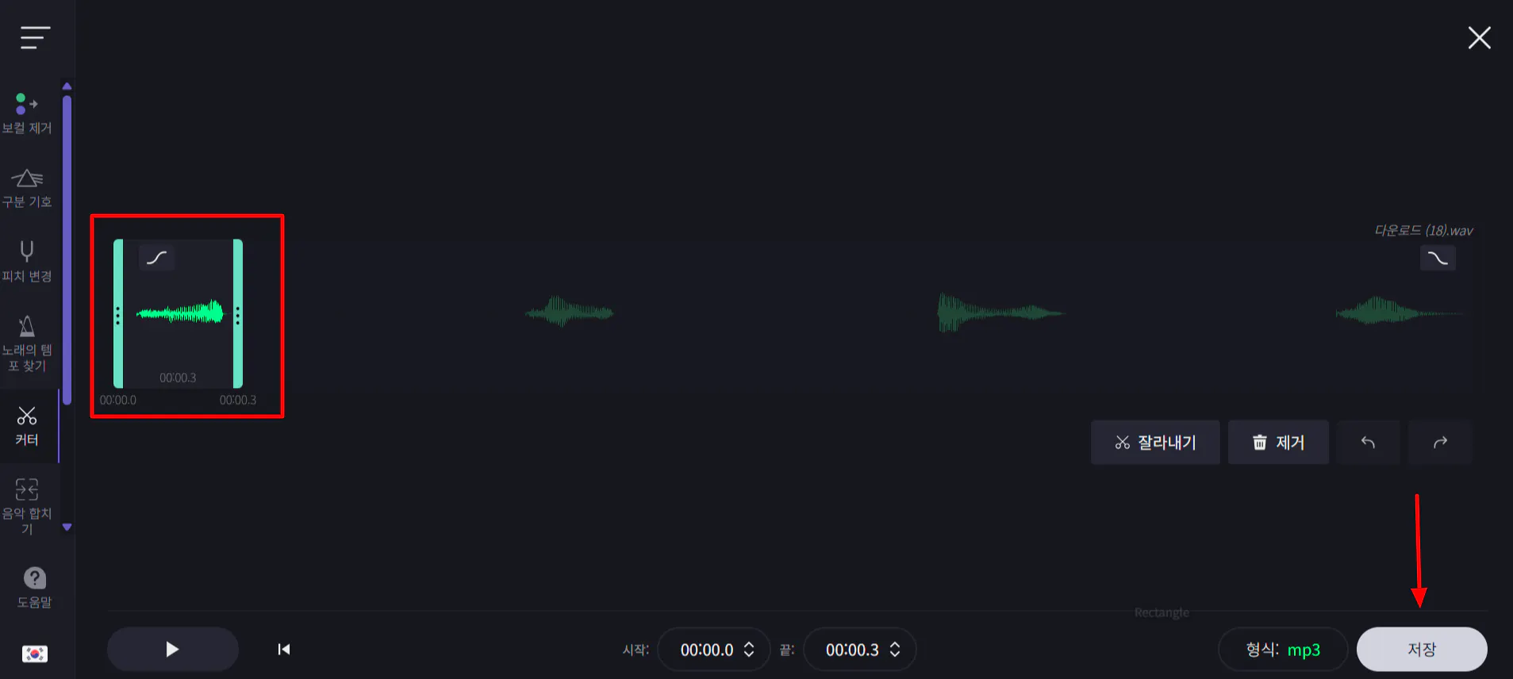Image resolution: width=1513 pixels, height=679 pixels.
Task: Jump to start with skip-back icon
Action: click(283, 650)
